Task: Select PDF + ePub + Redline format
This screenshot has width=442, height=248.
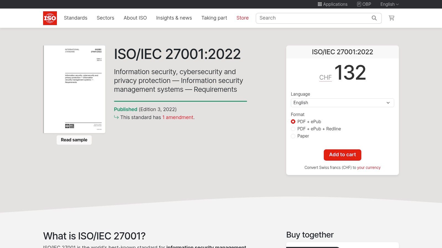Action: pyautogui.click(x=293, y=129)
